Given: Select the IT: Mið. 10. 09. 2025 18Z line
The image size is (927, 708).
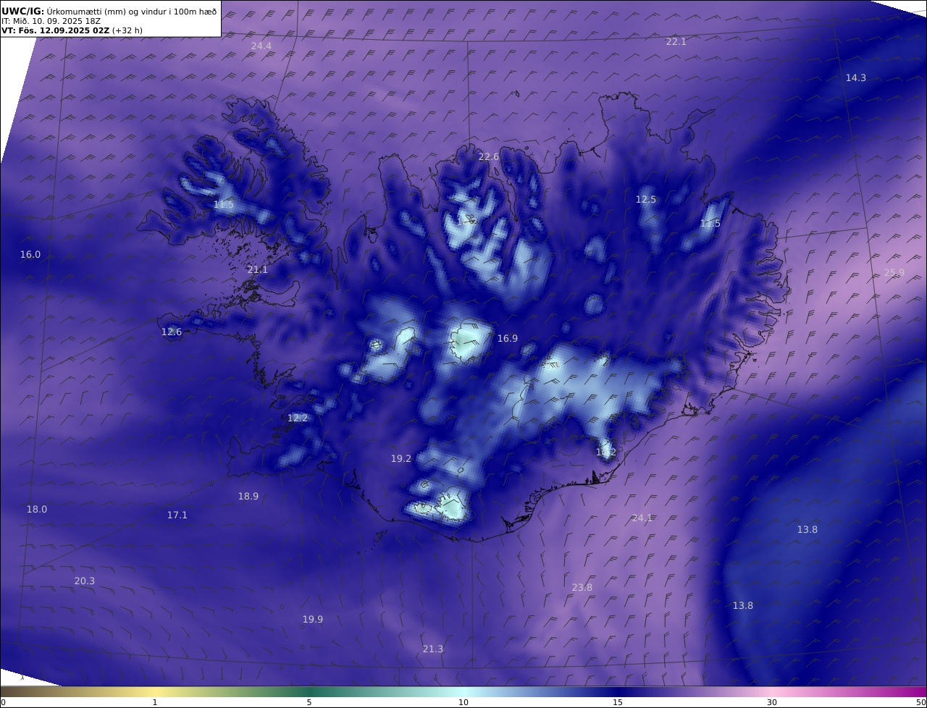Looking at the screenshot, I should click(51, 21).
